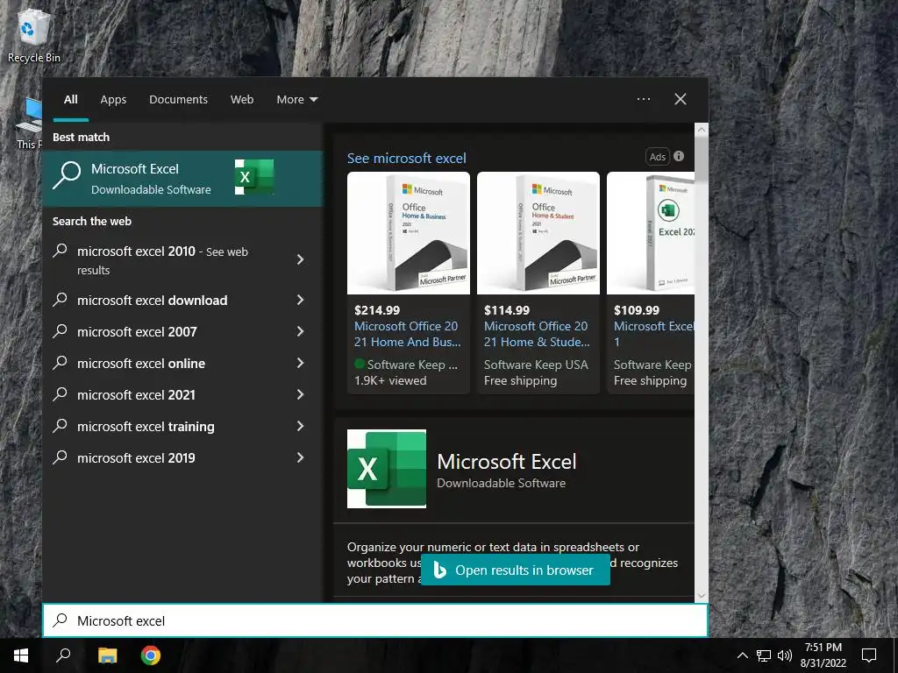Expand arrow for microsoft excel training
898x673 pixels.
[300, 426]
